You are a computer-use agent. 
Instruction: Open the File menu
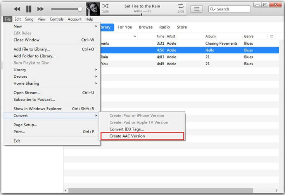(x=8, y=19)
